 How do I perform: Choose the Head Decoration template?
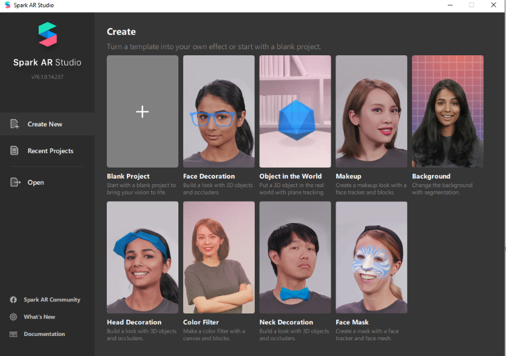coord(143,257)
